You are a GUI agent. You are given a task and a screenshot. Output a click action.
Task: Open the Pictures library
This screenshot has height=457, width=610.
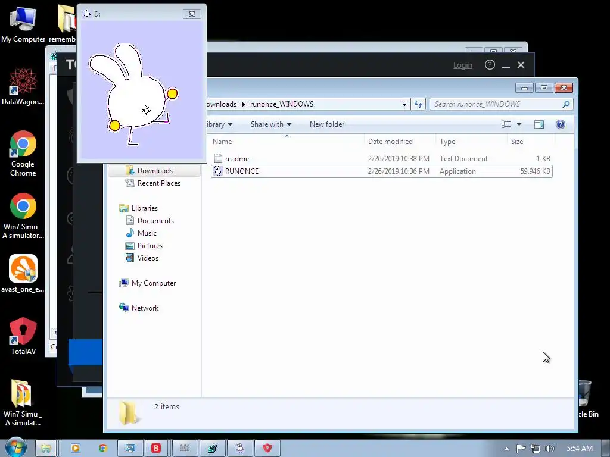coord(150,246)
